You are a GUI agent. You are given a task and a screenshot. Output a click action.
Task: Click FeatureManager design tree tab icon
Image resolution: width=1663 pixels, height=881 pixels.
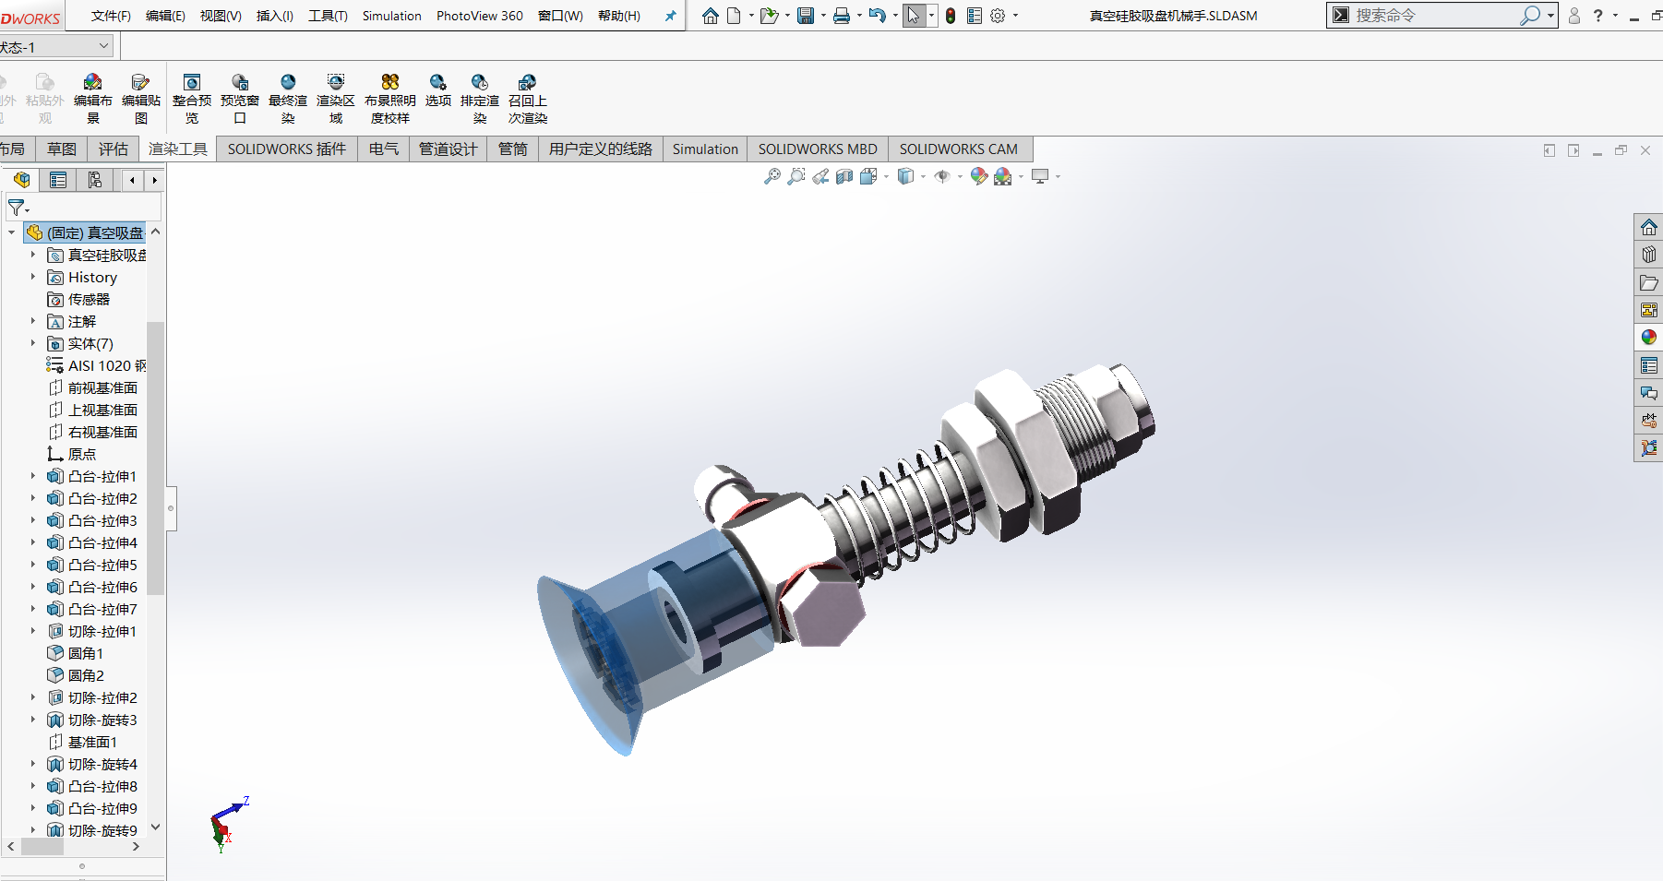22,180
